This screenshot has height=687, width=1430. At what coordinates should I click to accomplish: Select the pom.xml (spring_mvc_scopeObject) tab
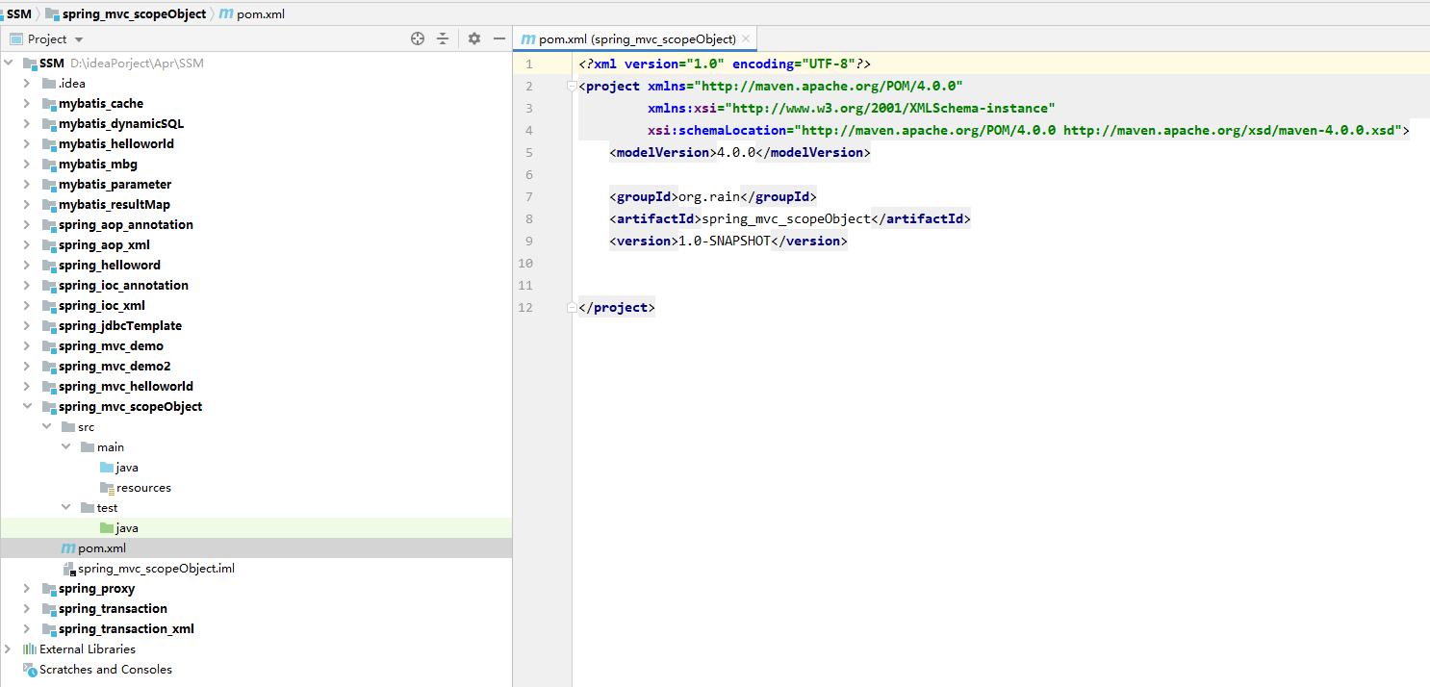click(x=635, y=39)
